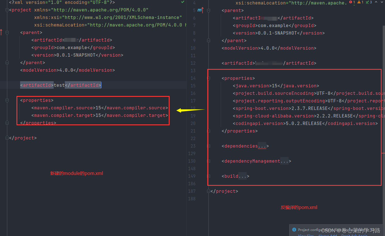The width and height of the screenshot is (385, 236).
Task: Click project.build.sourceEncoding line
Action: click(x=309, y=93)
